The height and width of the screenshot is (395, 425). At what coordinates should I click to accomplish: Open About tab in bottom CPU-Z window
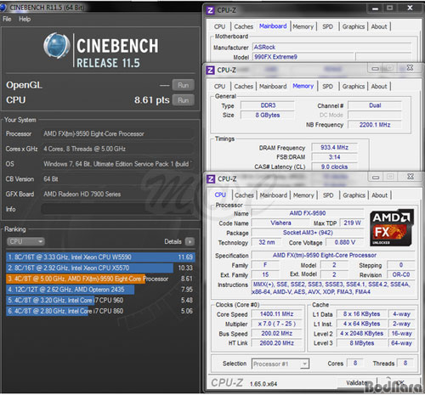(379, 195)
